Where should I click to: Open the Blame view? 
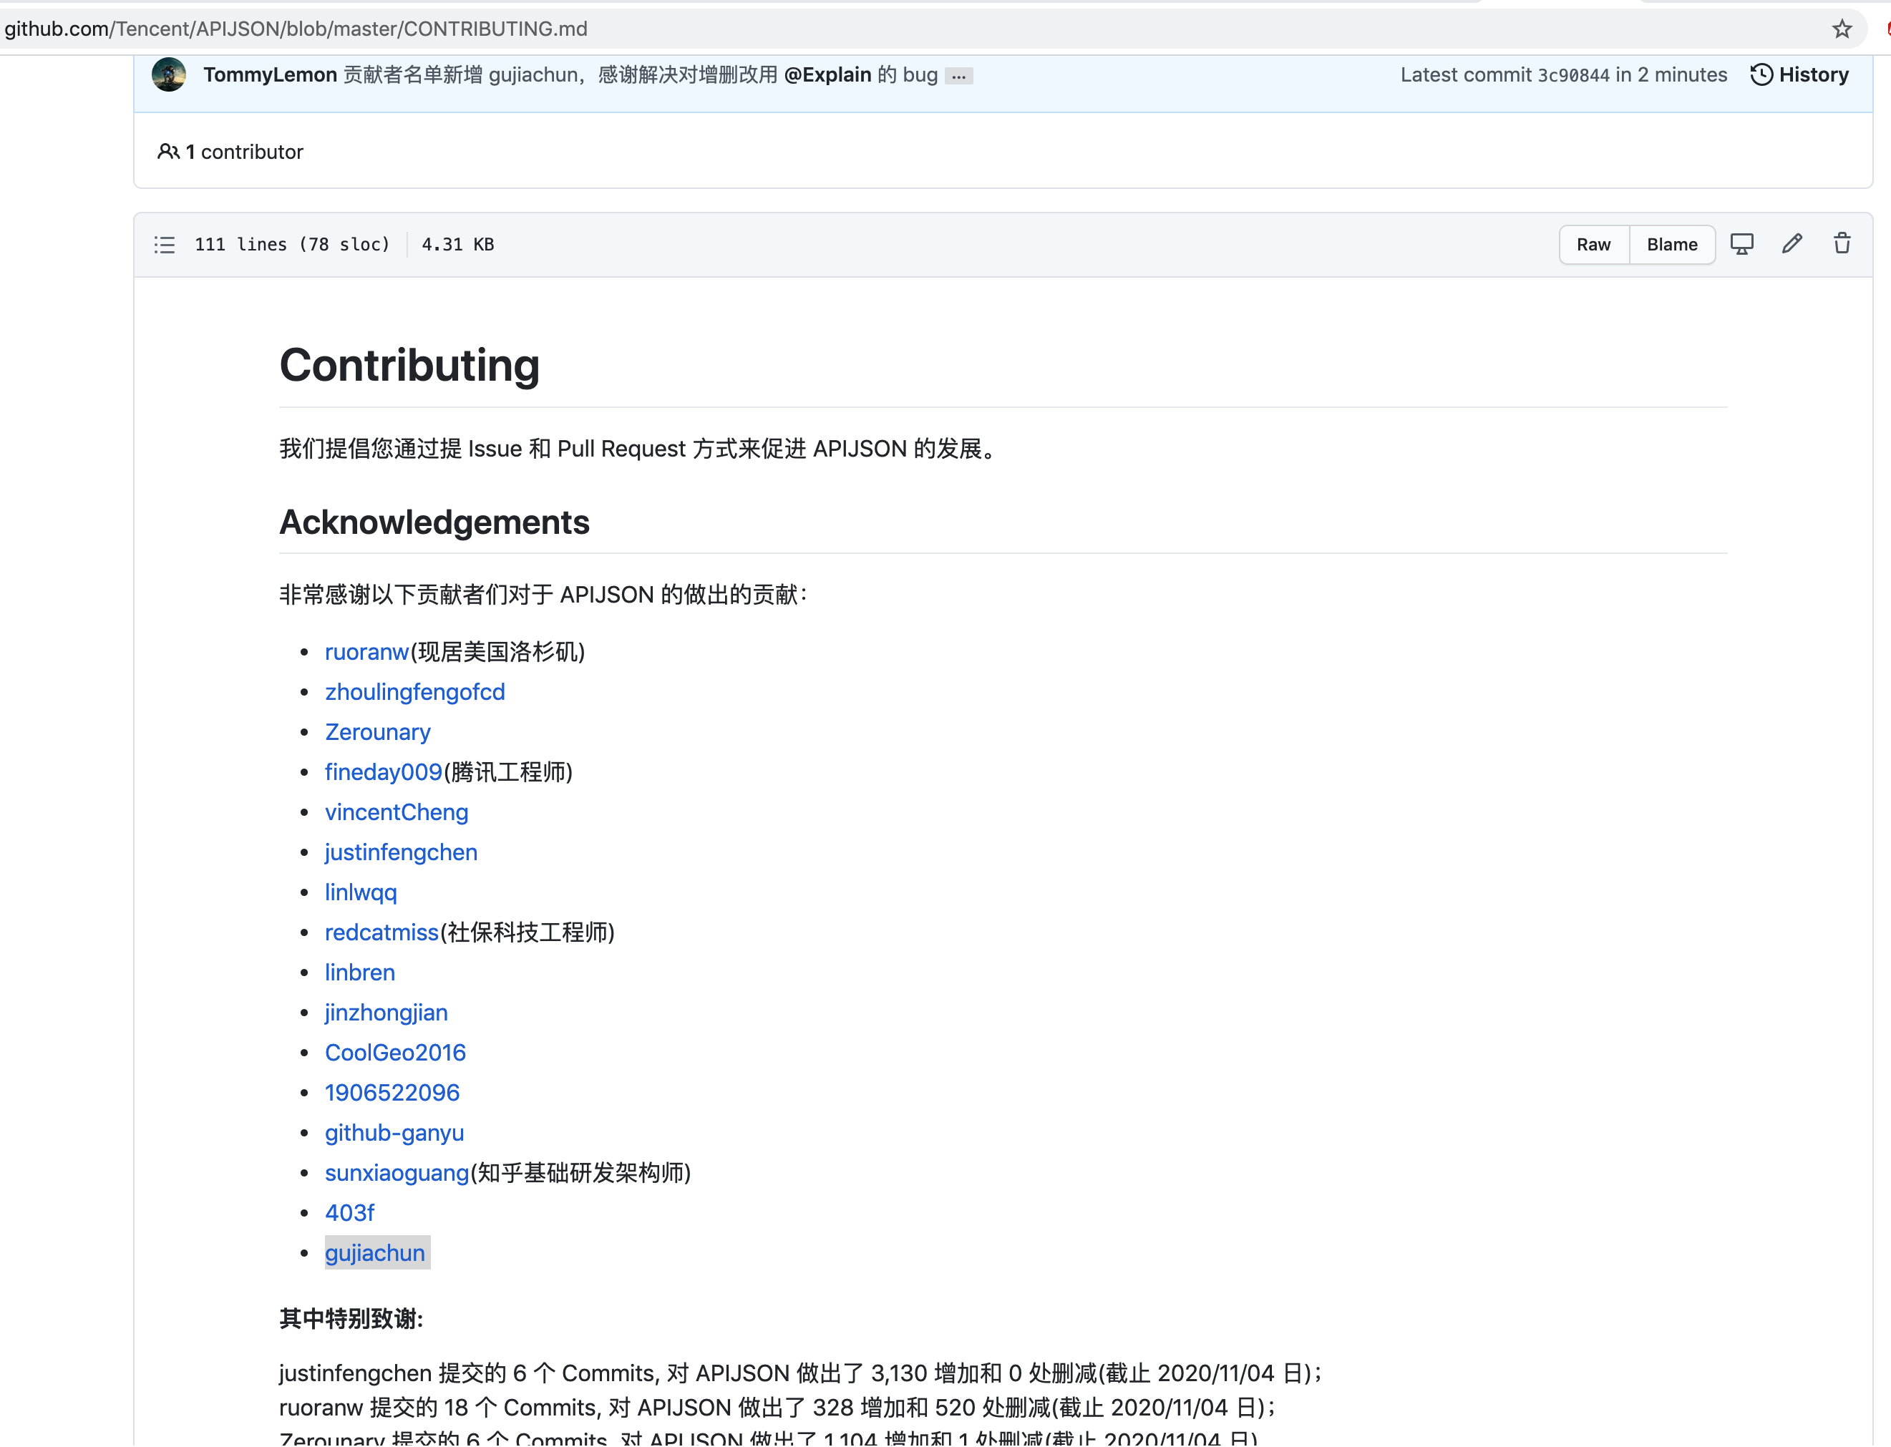1671,245
